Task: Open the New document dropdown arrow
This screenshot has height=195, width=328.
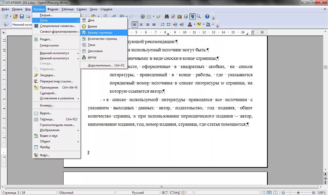Action: point(11,16)
